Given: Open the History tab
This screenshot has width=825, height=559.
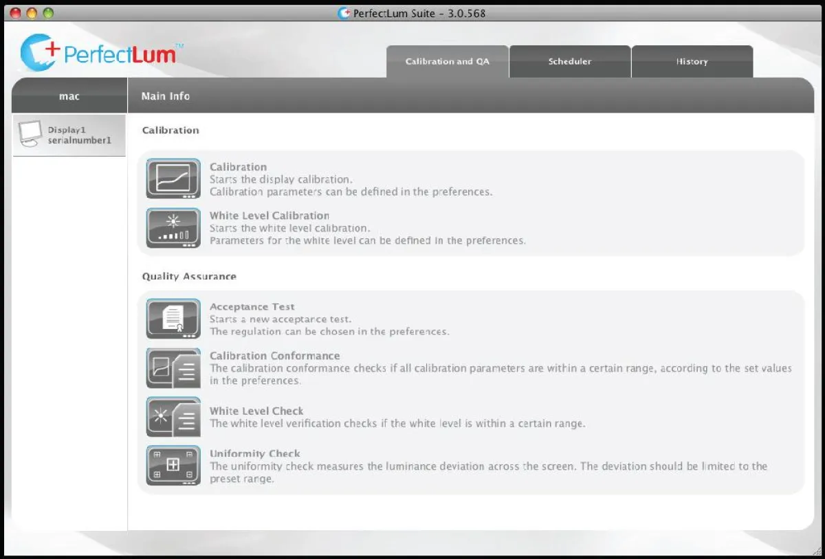Looking at the screenshot, I should click(x=692, y=61).
